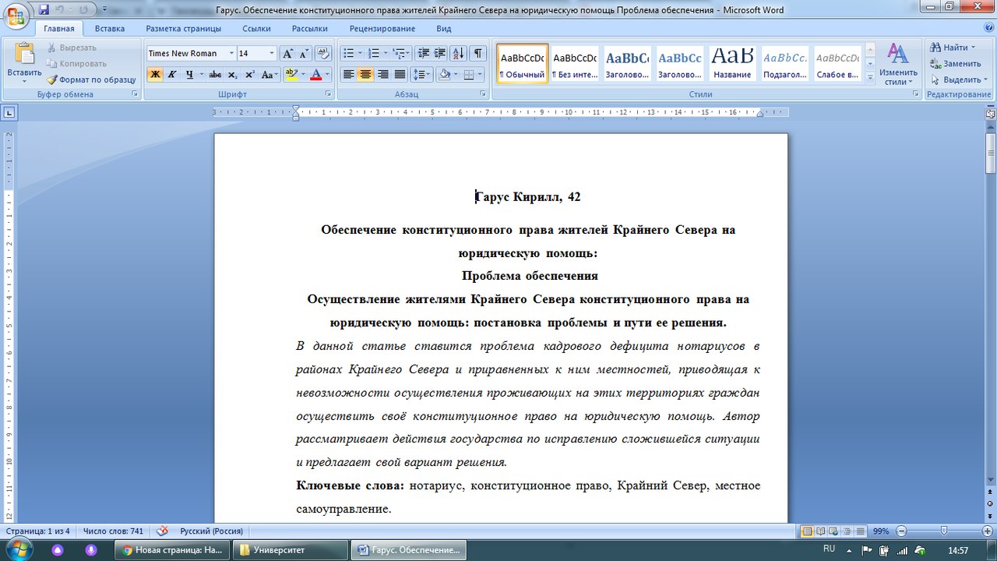Click the increase indent icon
The height and width of the screenshot is (561, 997).
(440, 54)
